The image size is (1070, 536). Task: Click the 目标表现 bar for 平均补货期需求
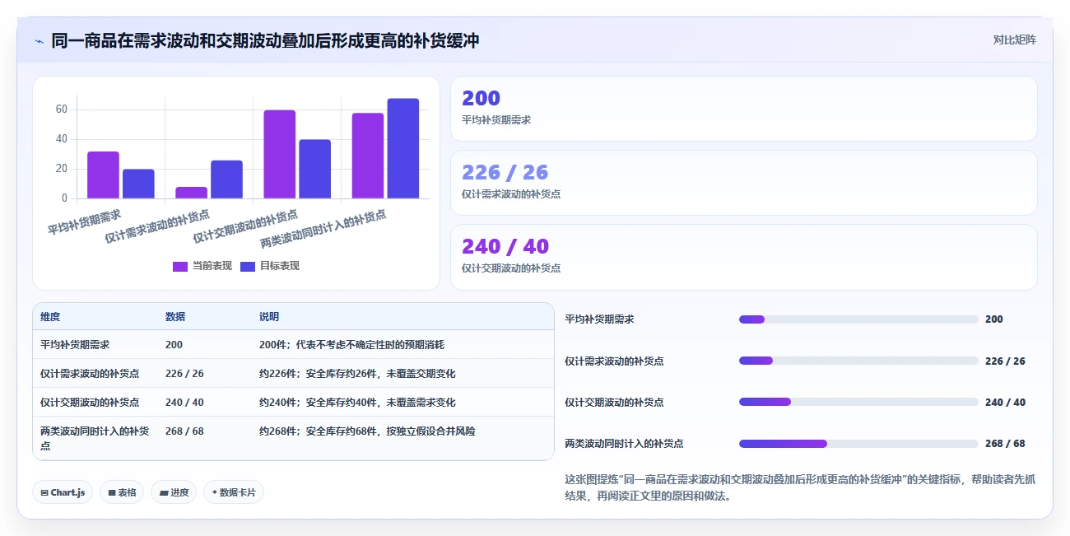138,184
